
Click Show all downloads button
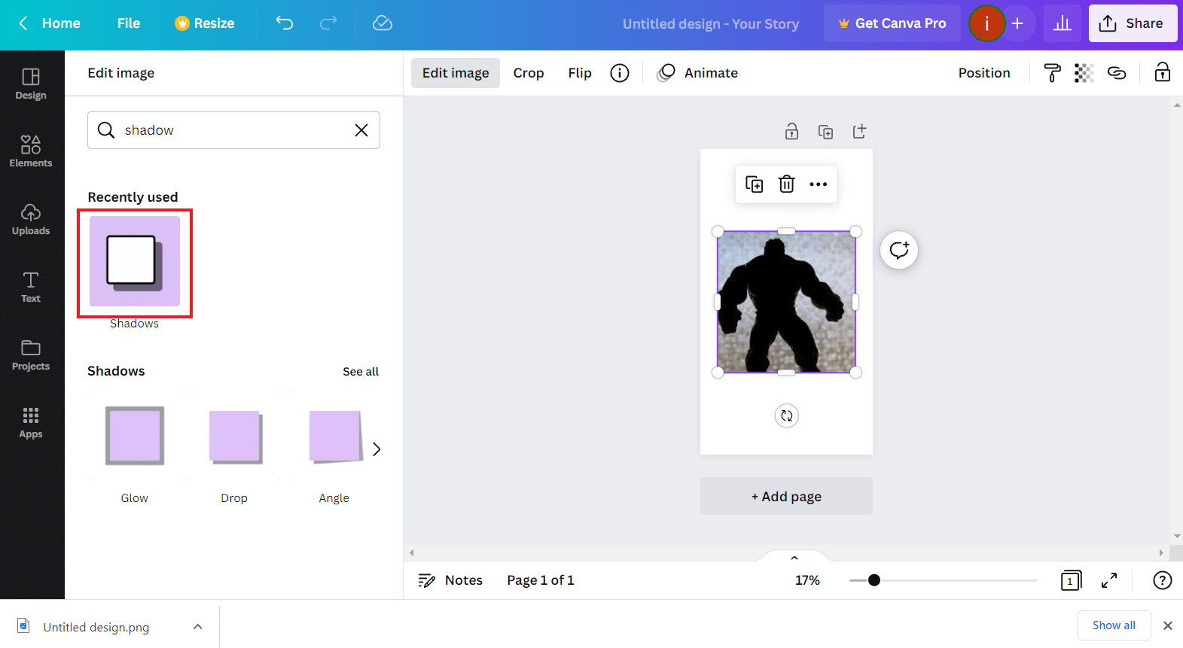click(x=1114, y=625)
